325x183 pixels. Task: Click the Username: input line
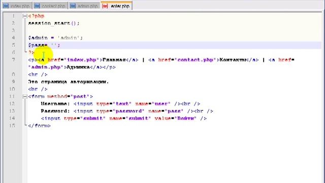[x=120, y=104]
